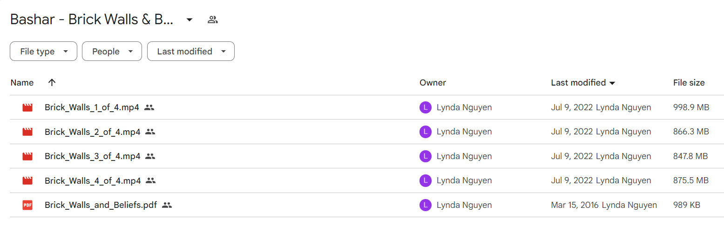Click the shared-folder people icon beside the folder title
The width and height of the screenshot is (724, 233).
[x=213, y=20]
